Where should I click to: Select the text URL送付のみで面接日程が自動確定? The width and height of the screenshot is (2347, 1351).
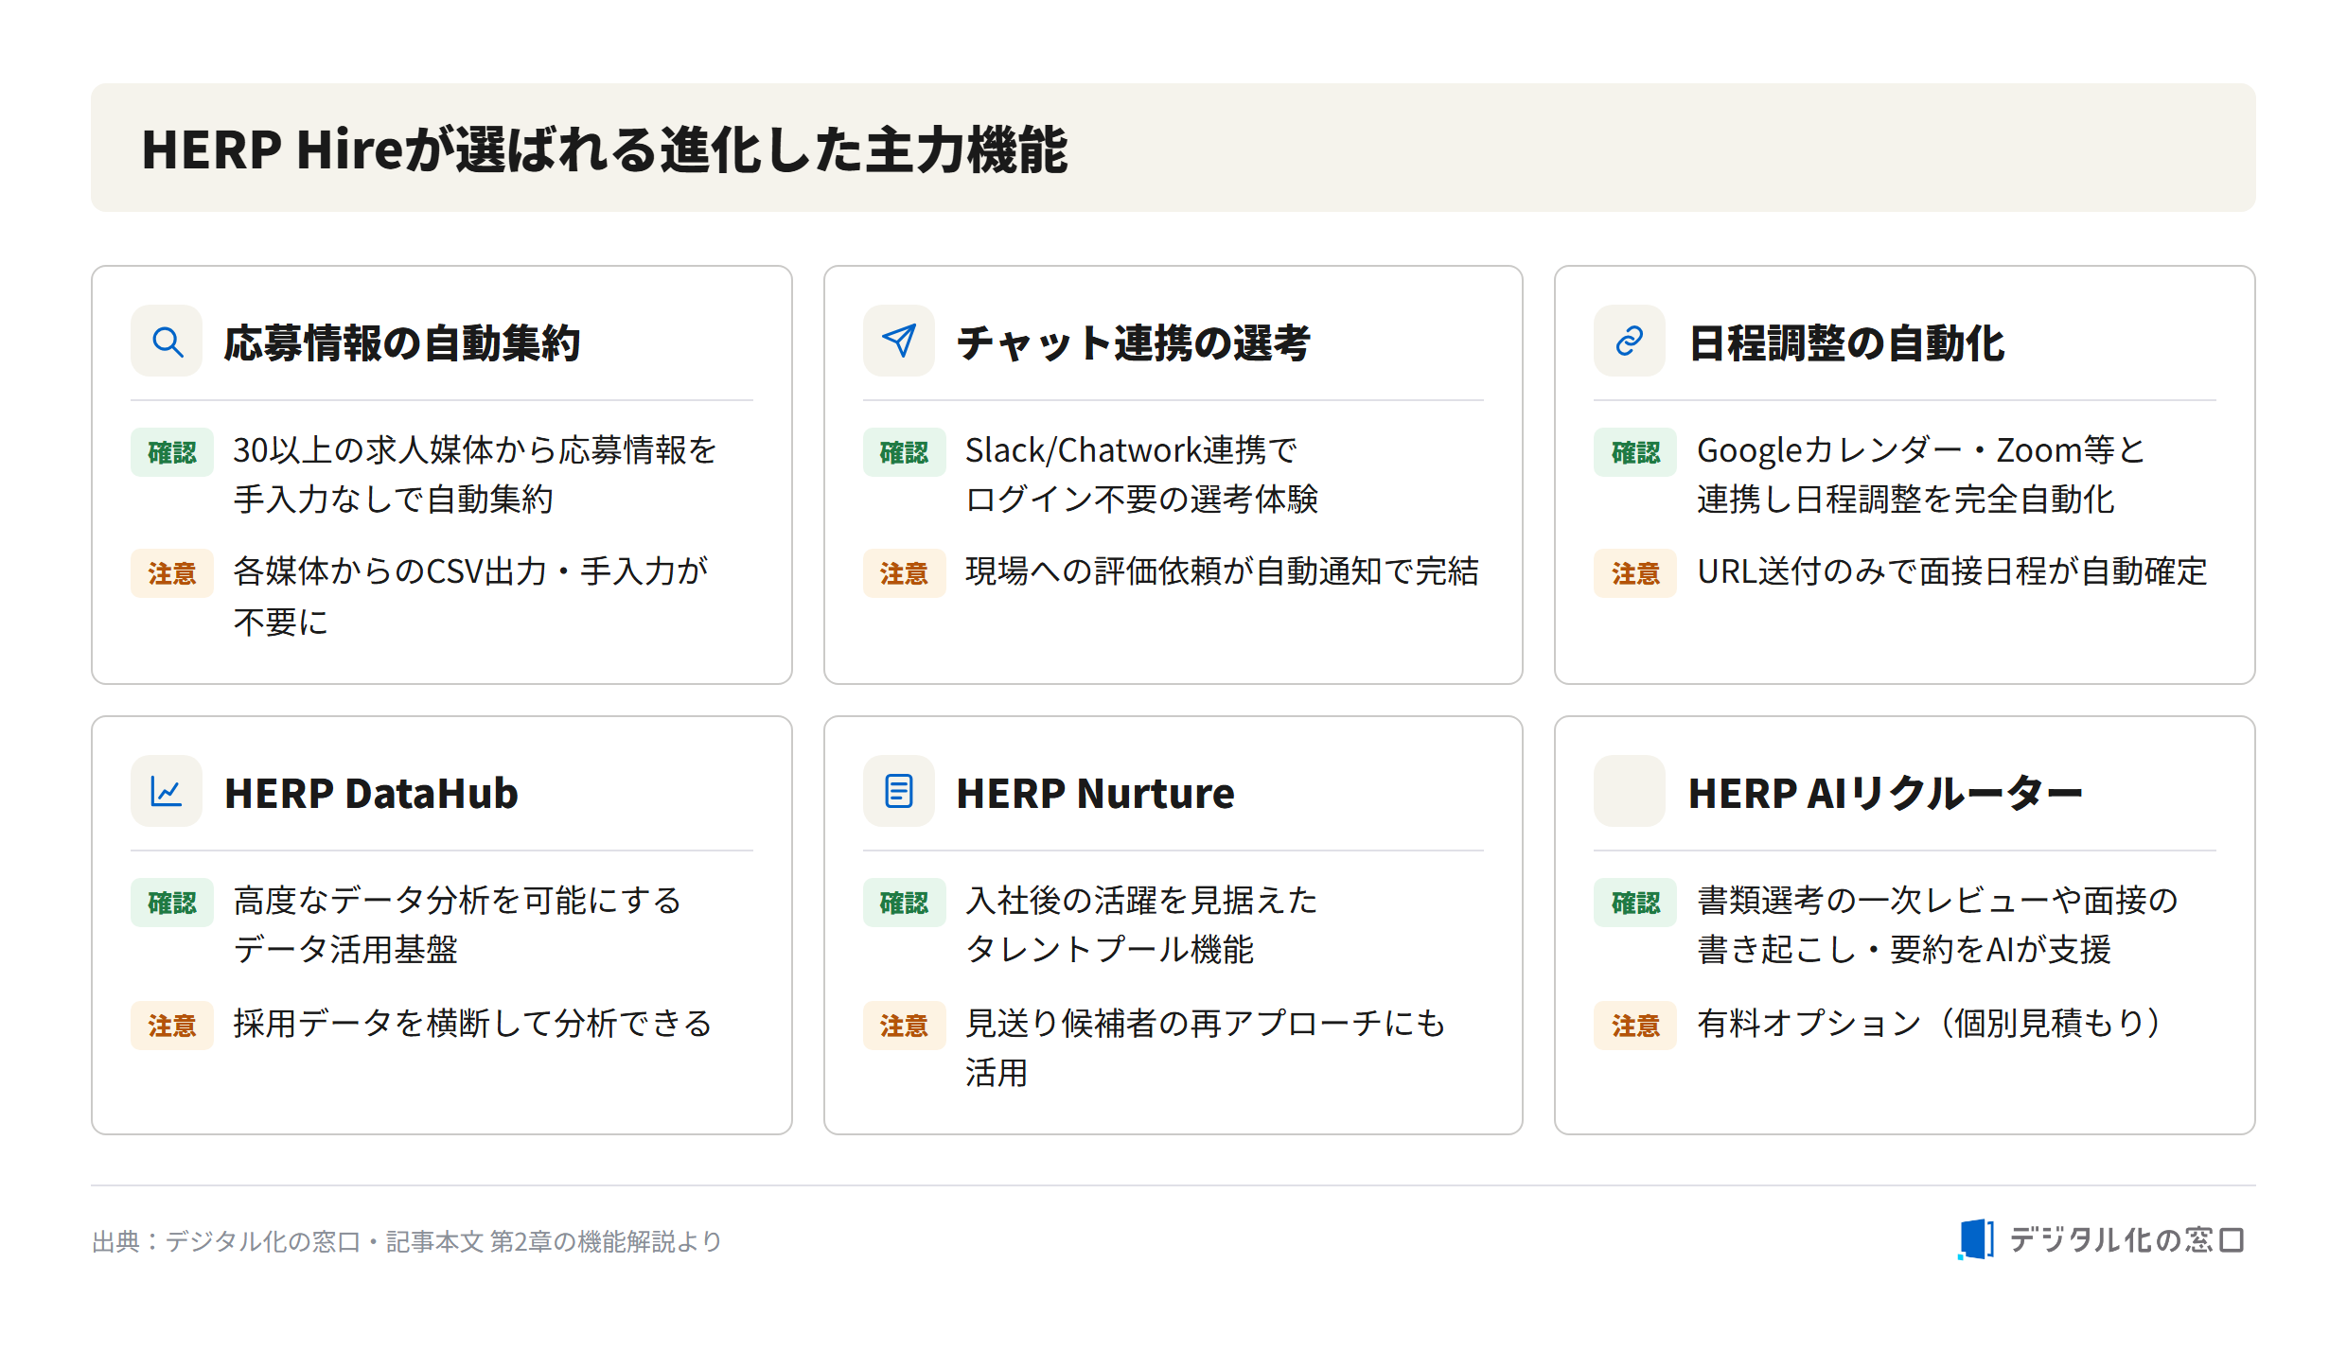click(1952, 571)
